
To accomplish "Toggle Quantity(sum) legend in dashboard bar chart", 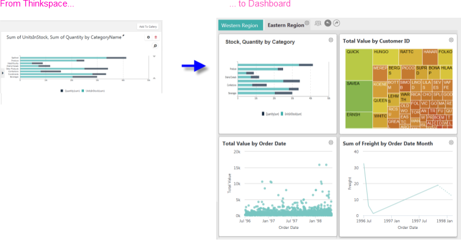I will pyautogui.click(x=270, y=114).
